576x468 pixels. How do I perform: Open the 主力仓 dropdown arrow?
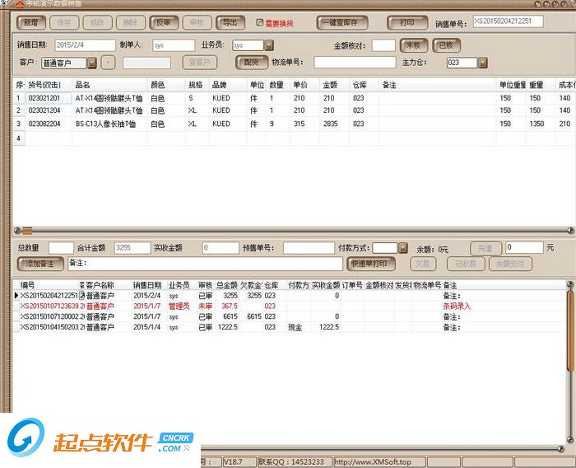[x=482, y=63]
